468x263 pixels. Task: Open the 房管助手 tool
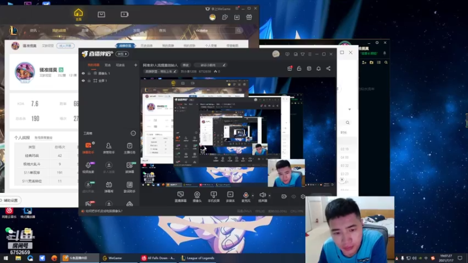109,148
